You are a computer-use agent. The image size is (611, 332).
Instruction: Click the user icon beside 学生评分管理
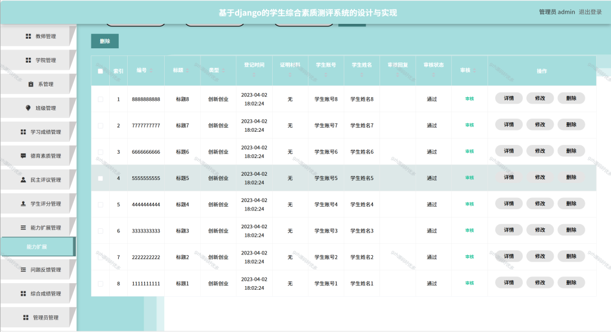point(23,204)
